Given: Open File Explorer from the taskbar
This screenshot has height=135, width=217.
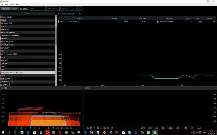Looking at the screenshot, I should 22,132.
